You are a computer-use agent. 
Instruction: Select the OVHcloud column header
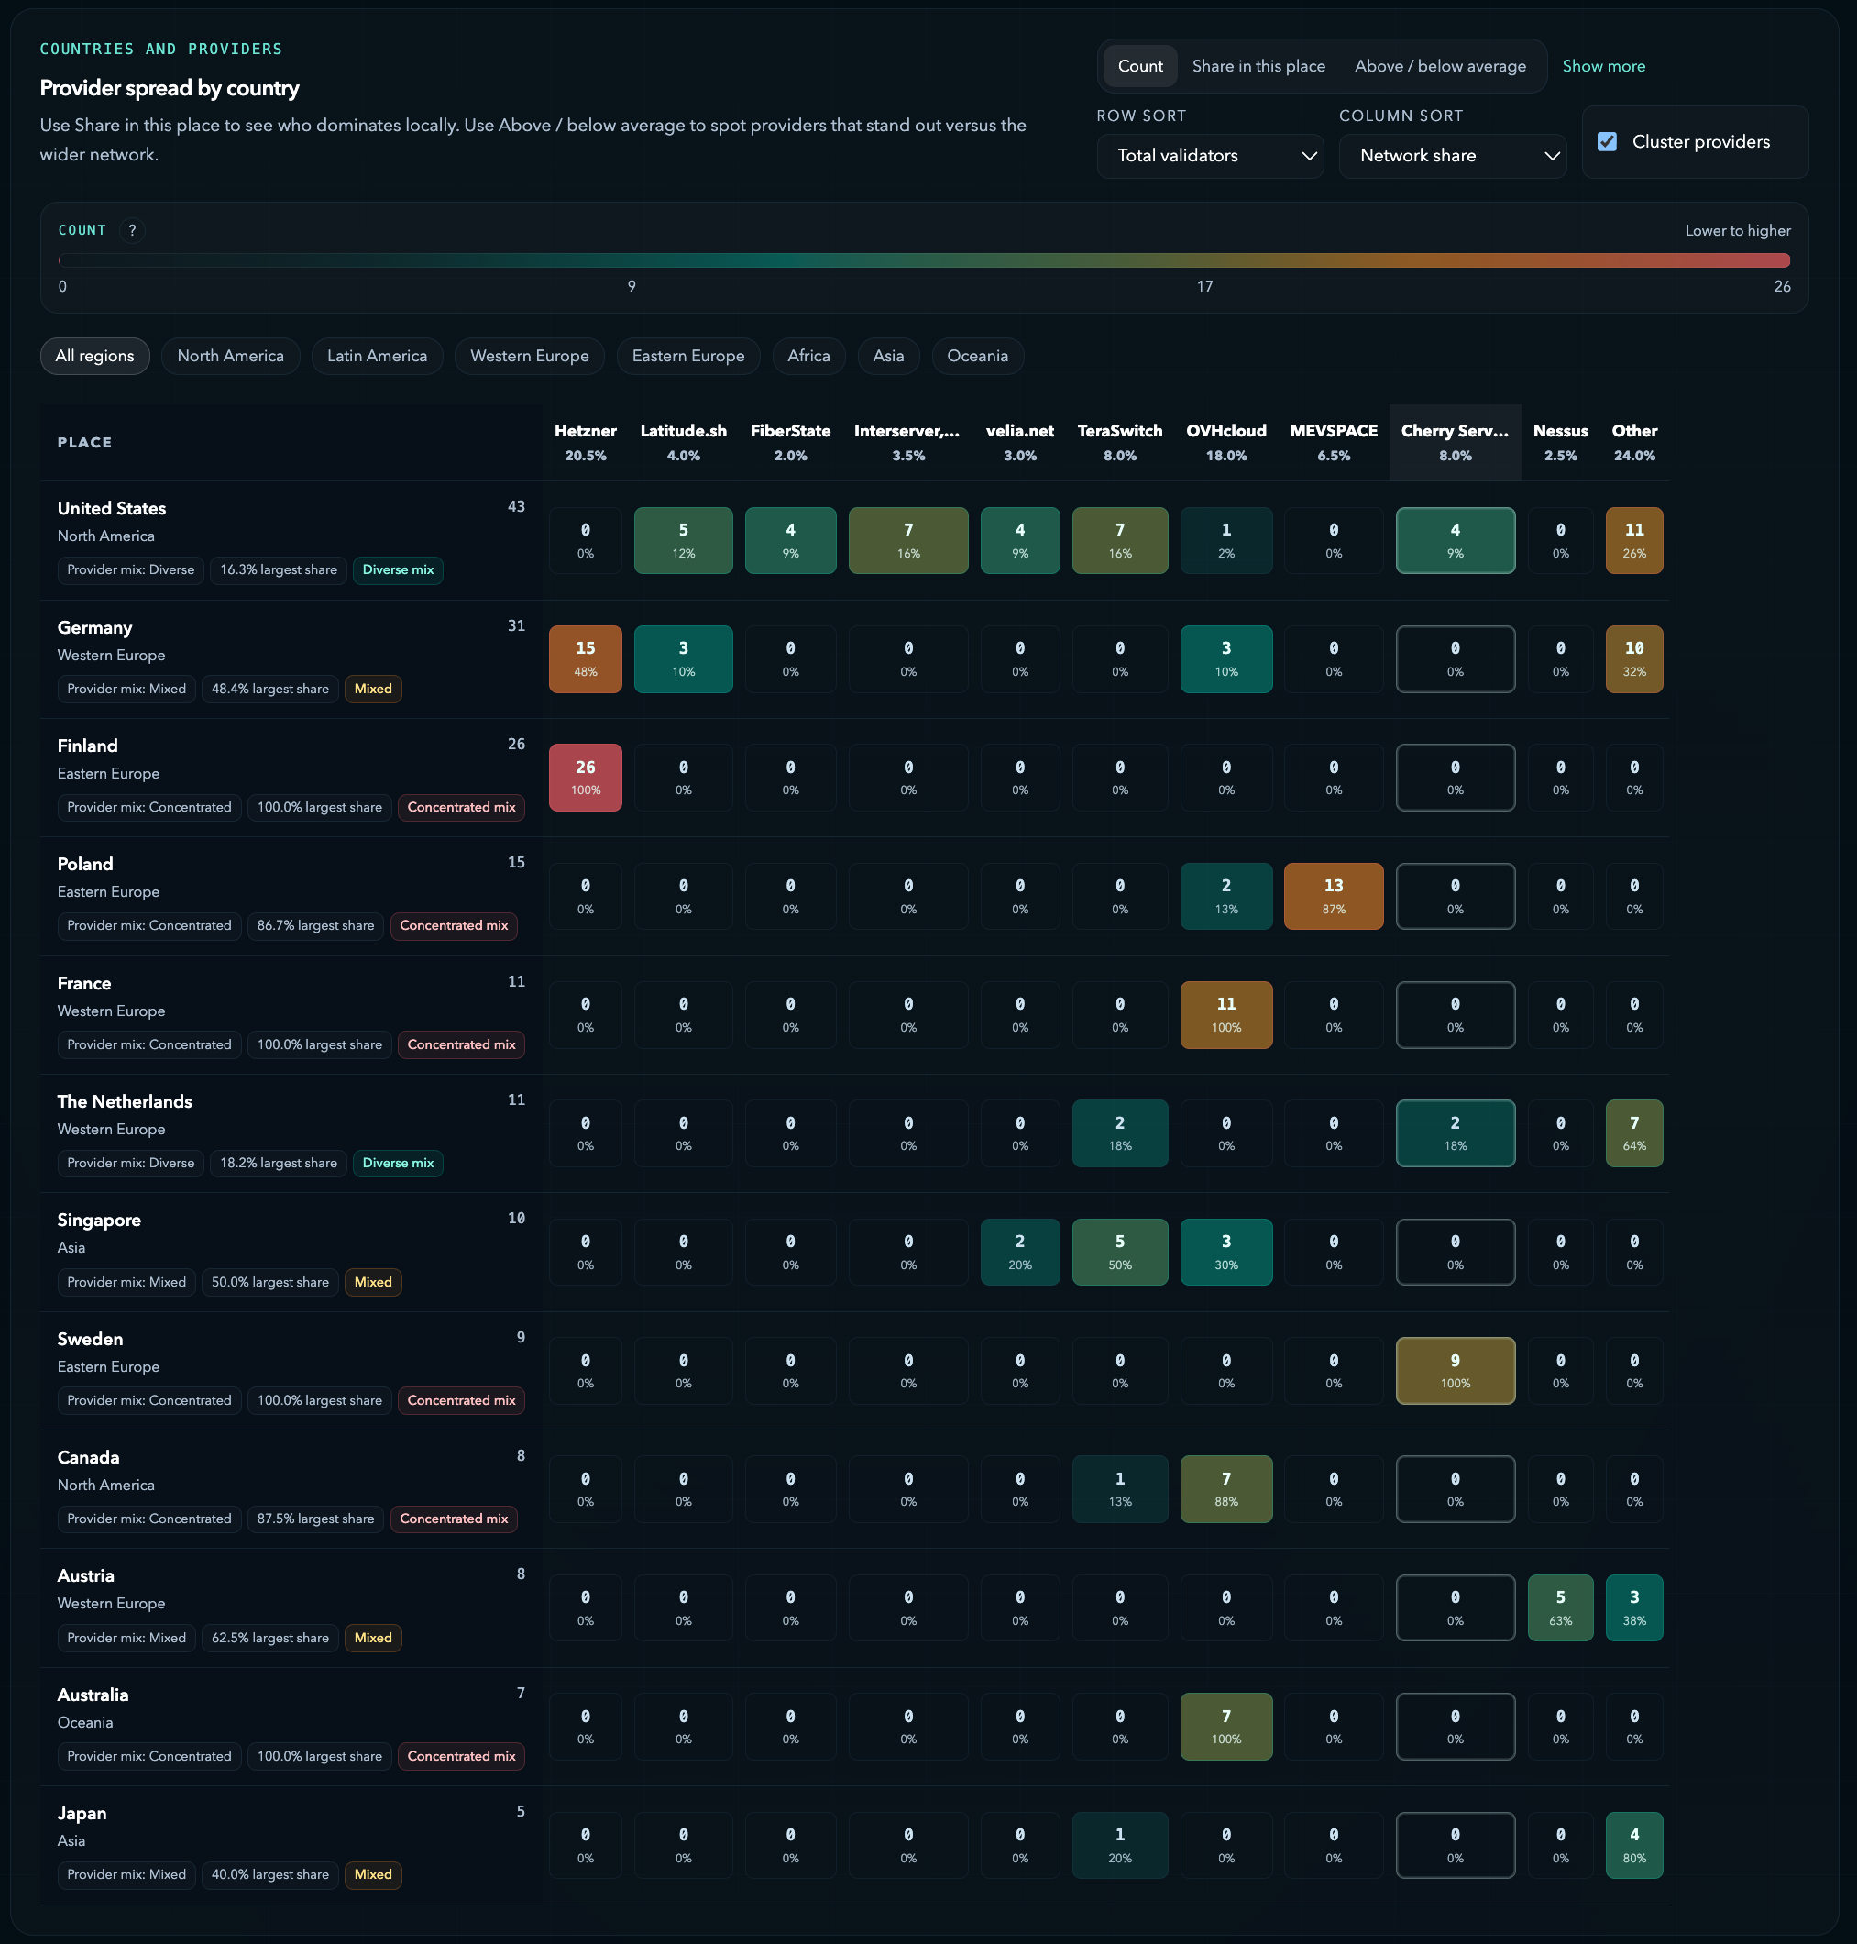coord(1226,442)
